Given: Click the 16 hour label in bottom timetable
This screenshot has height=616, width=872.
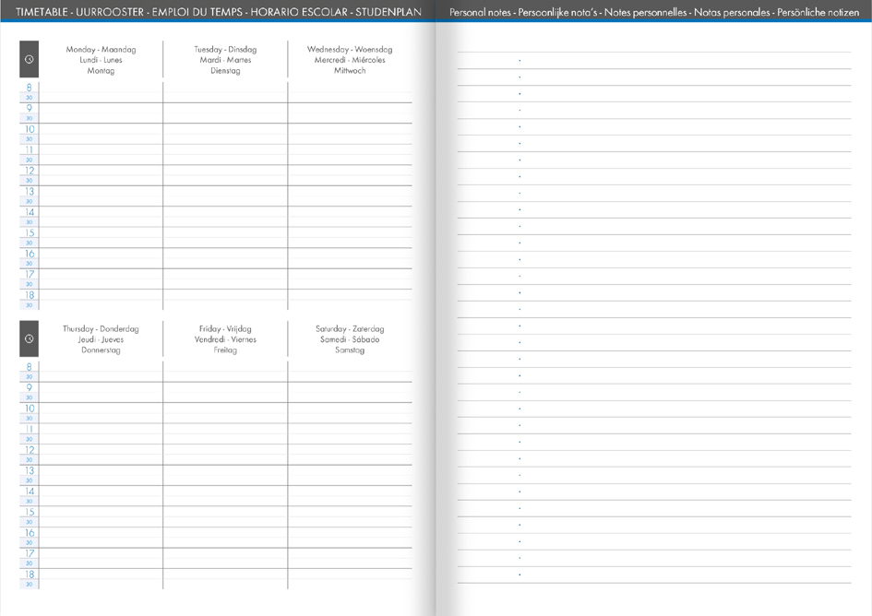Looking at the screenshot, I should pos(29,533).
